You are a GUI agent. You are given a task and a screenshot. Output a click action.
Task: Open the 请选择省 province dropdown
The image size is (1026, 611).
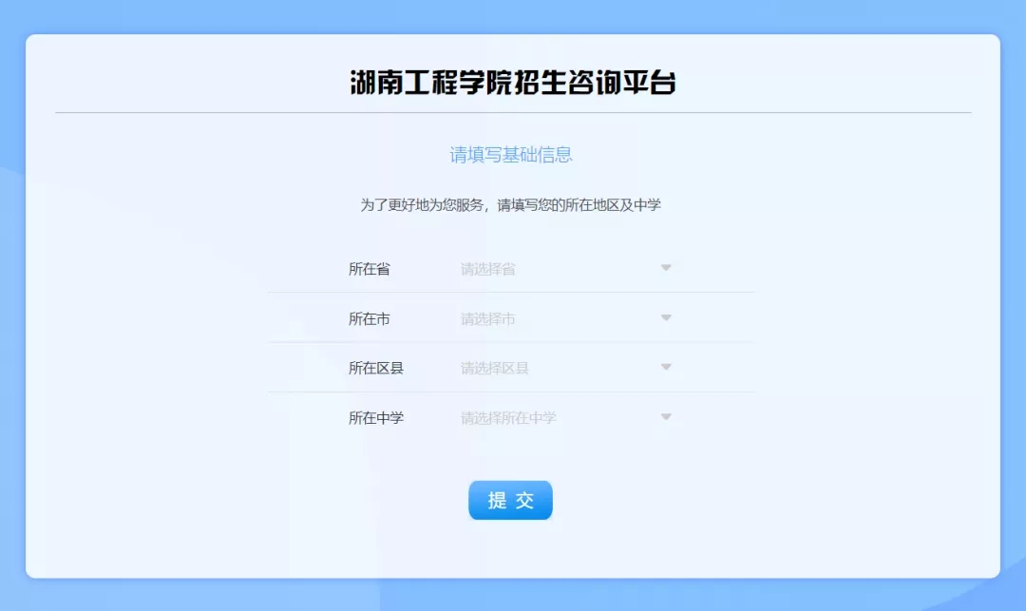tap(565, 269)
